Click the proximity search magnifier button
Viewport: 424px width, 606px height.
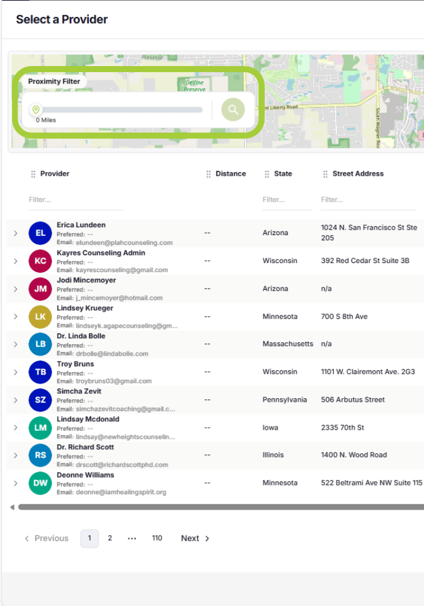point(233,109)
